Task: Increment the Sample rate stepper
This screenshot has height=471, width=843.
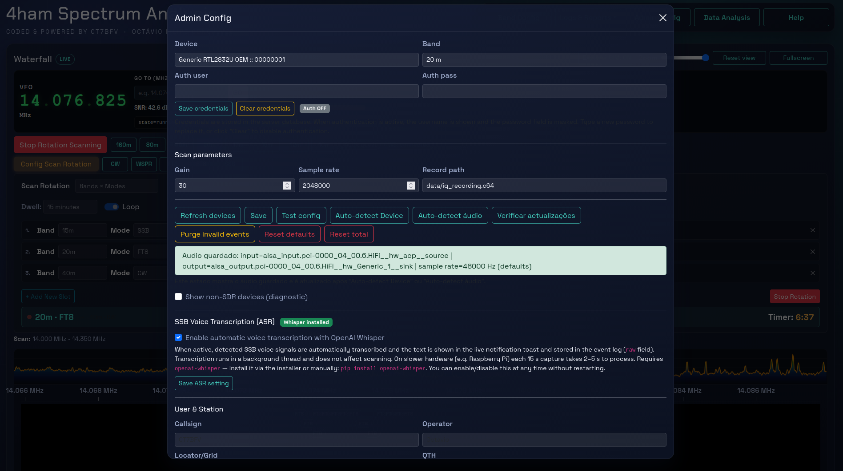Action: (411, 183)
